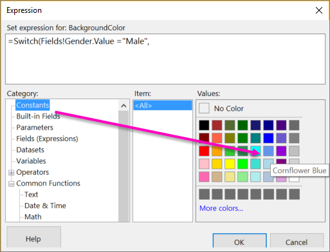Image resolution: width=330 pixels, height=252 pixels.
Task: Choose the Parameters category
Action: click(35, 128)
